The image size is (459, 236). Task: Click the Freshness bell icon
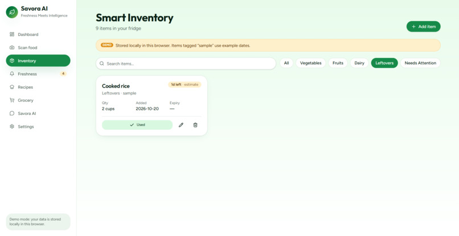[x=12, y=74]
